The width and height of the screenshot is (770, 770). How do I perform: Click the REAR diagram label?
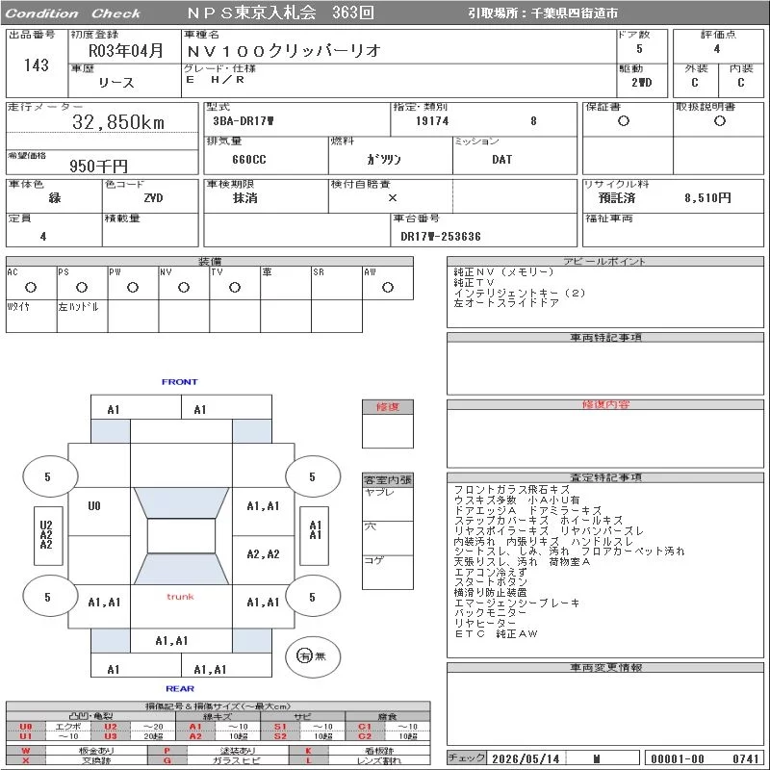coord(180,688)
